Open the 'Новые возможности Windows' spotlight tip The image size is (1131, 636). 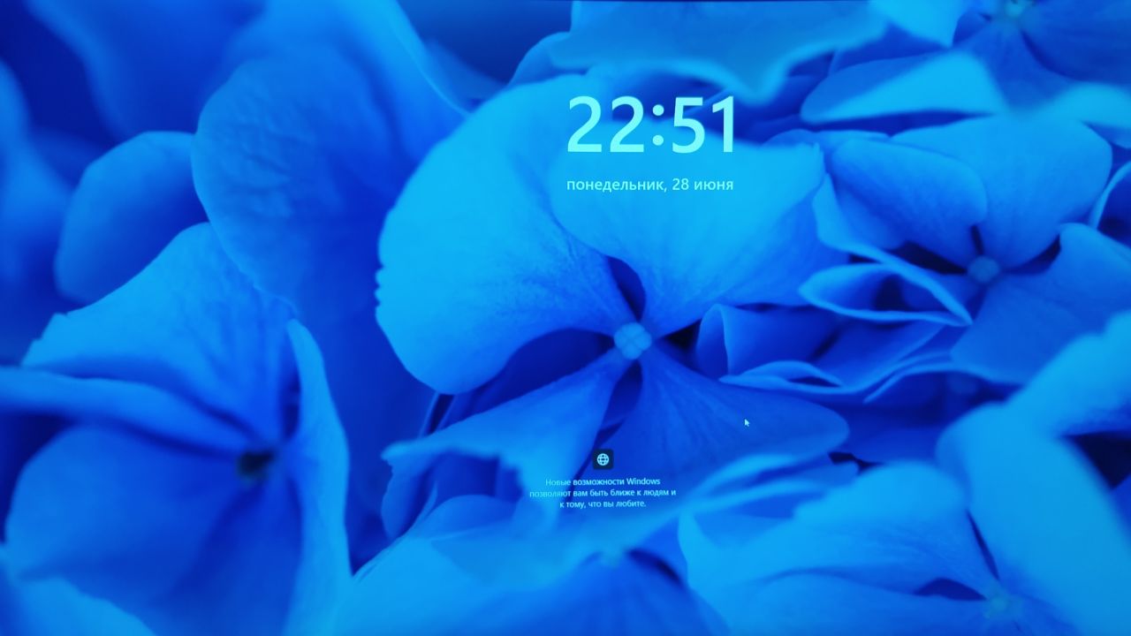603,493
